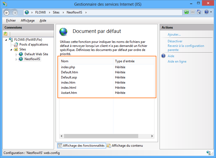
Task: Click the green refresh page icon
Action: 187,12
